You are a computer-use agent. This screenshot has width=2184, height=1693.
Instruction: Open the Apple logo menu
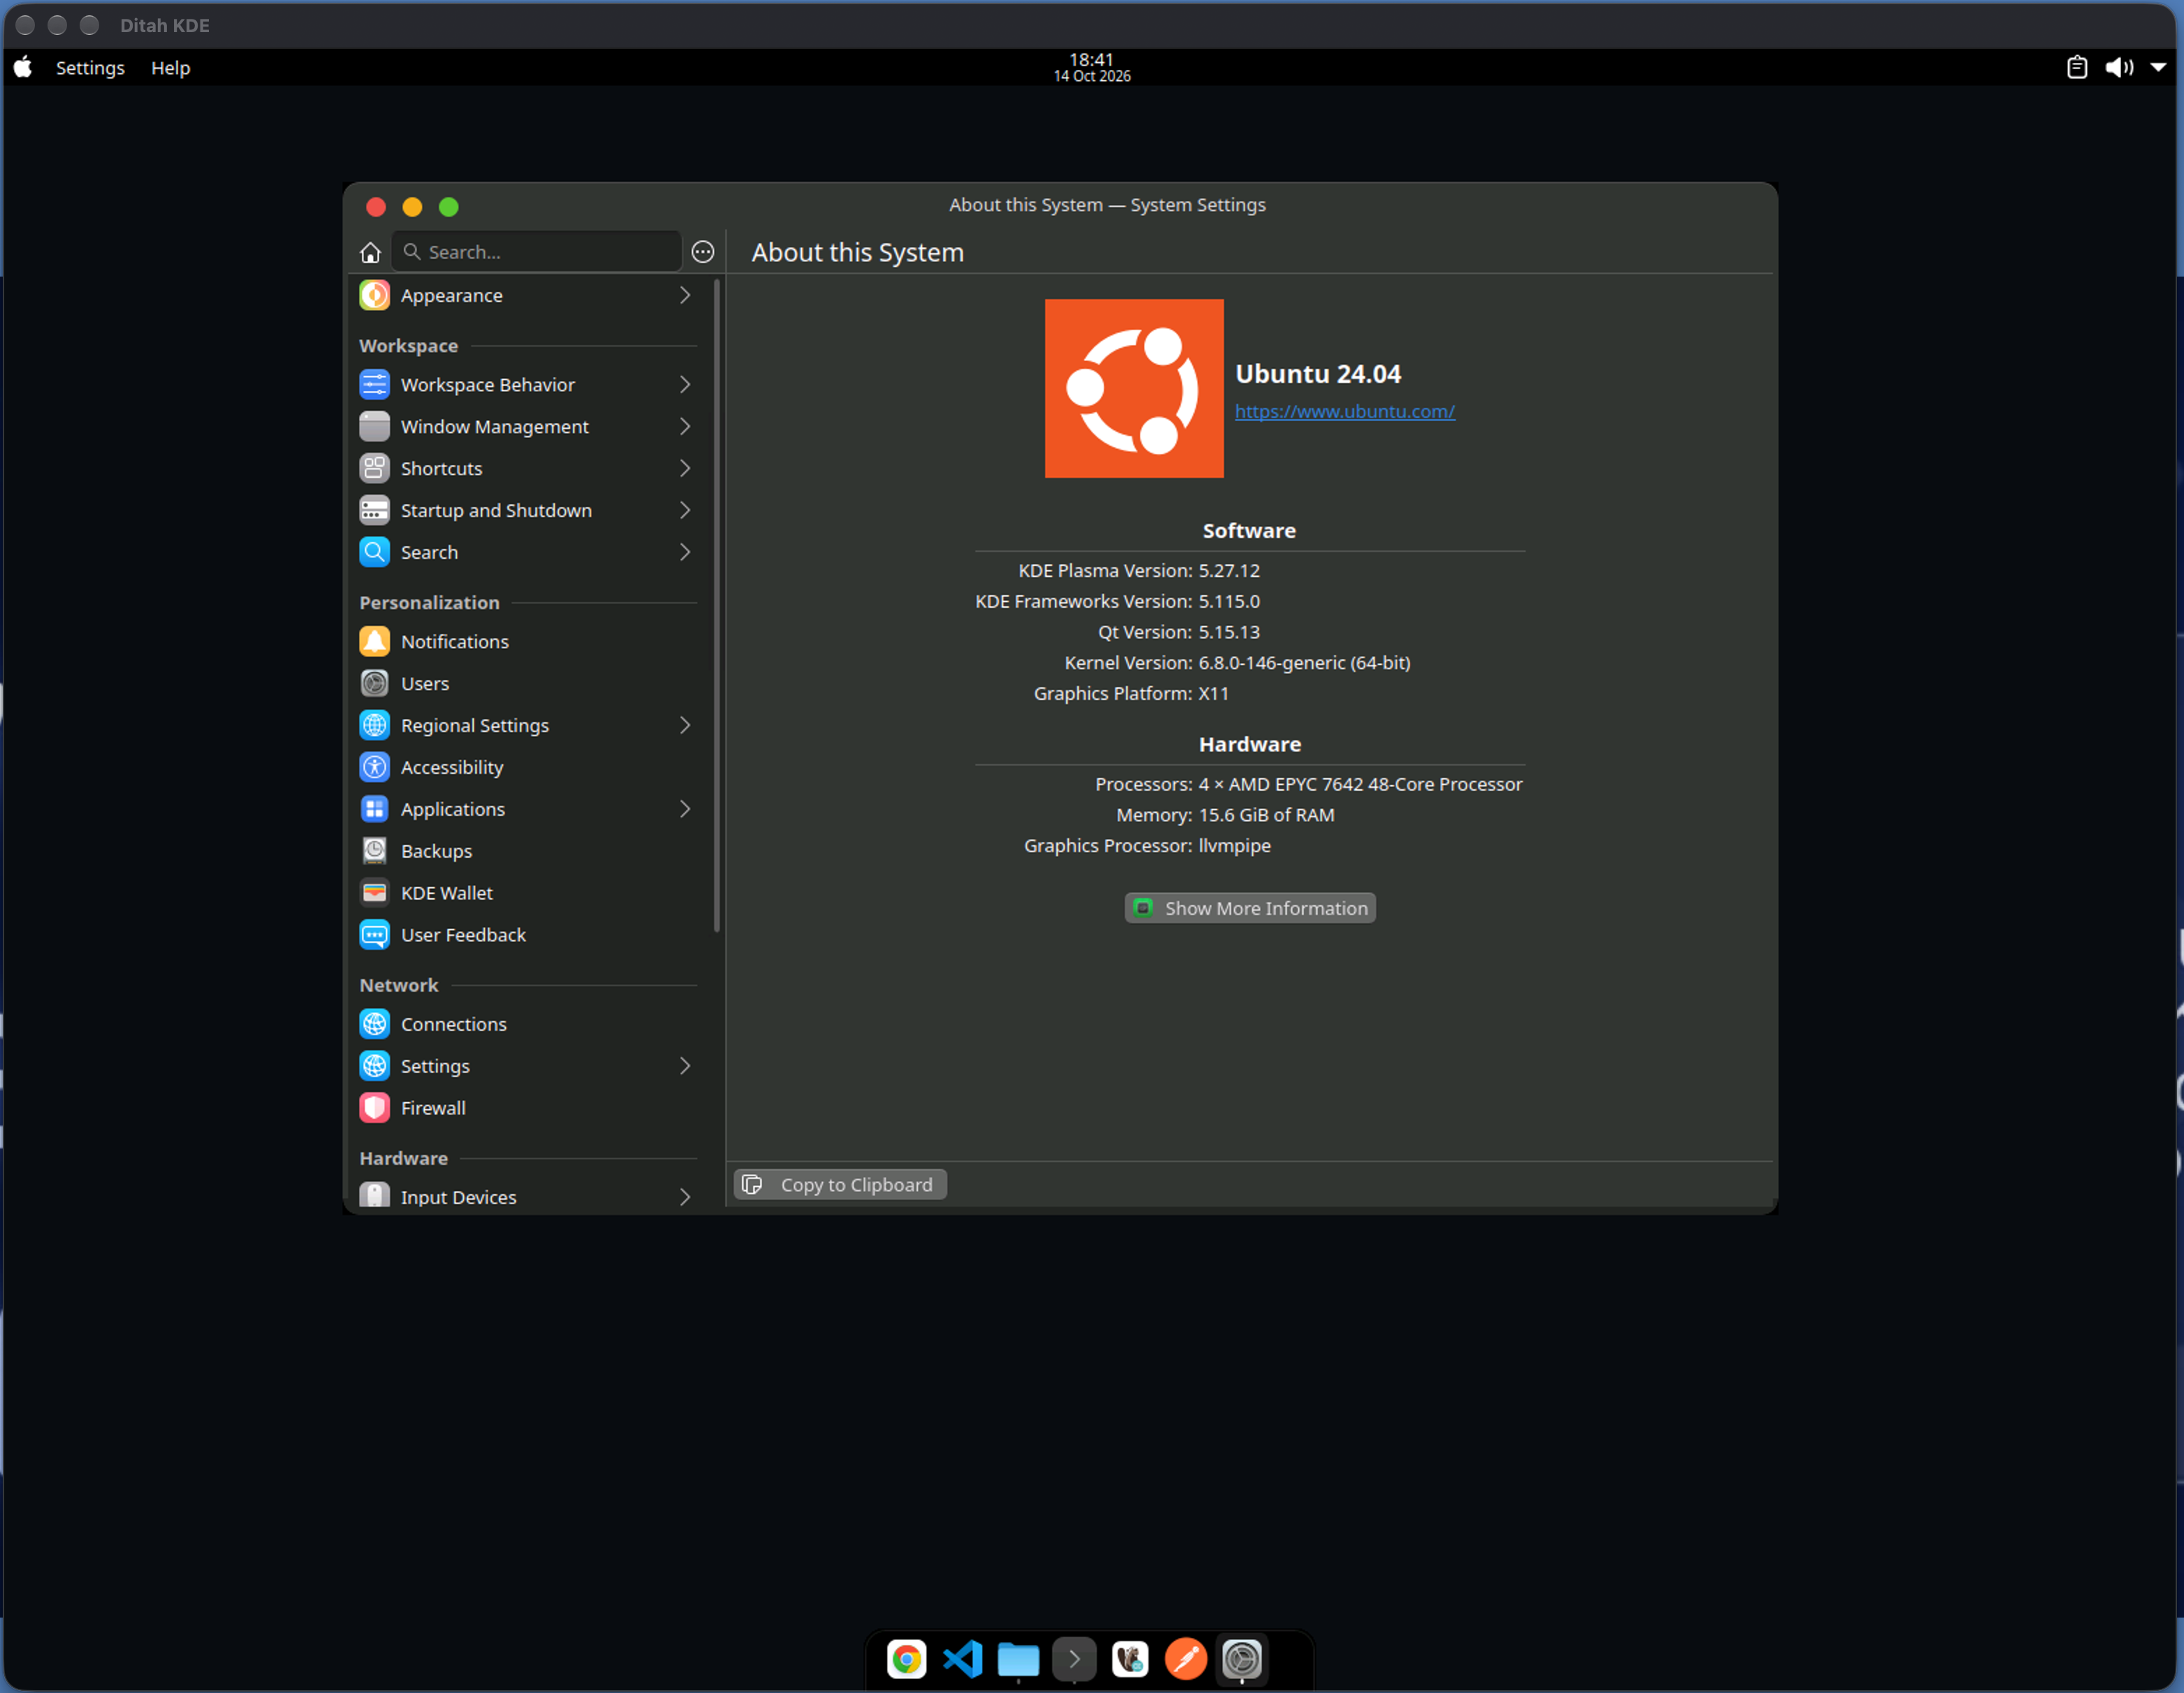(23, 68)
